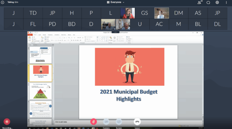Open the Pre-COVID Budget Deficit slide thumbnail
Image resolution: width=232 pixels, height=129 pixels.
pyautogui.click(x=41, y=91)
